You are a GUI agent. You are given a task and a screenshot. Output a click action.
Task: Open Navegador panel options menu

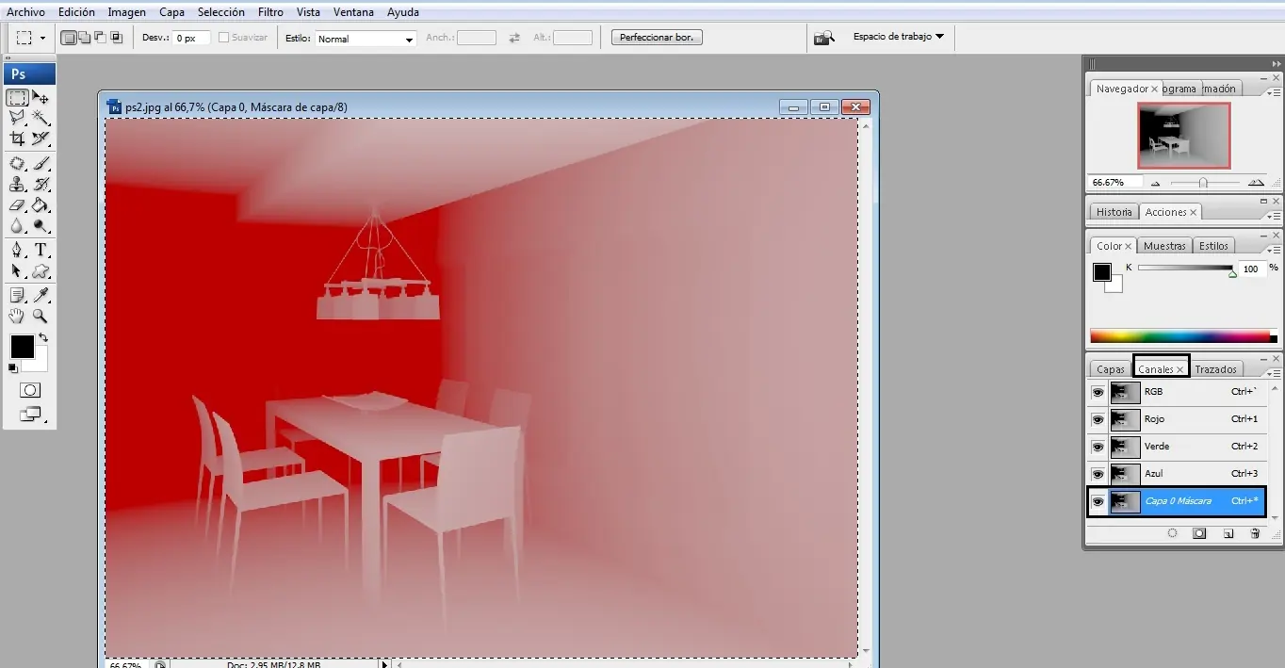pyautogui.click(x=1274, y=93)
